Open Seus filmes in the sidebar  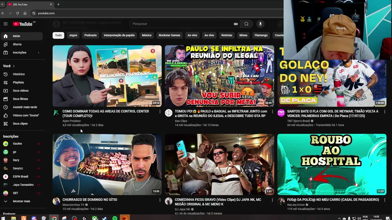pyautogui.click(x=21, y=99)
